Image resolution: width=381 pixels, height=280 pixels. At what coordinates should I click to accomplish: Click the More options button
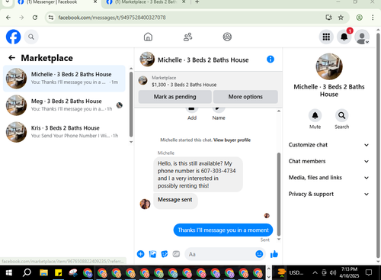(x=245, y=97)
